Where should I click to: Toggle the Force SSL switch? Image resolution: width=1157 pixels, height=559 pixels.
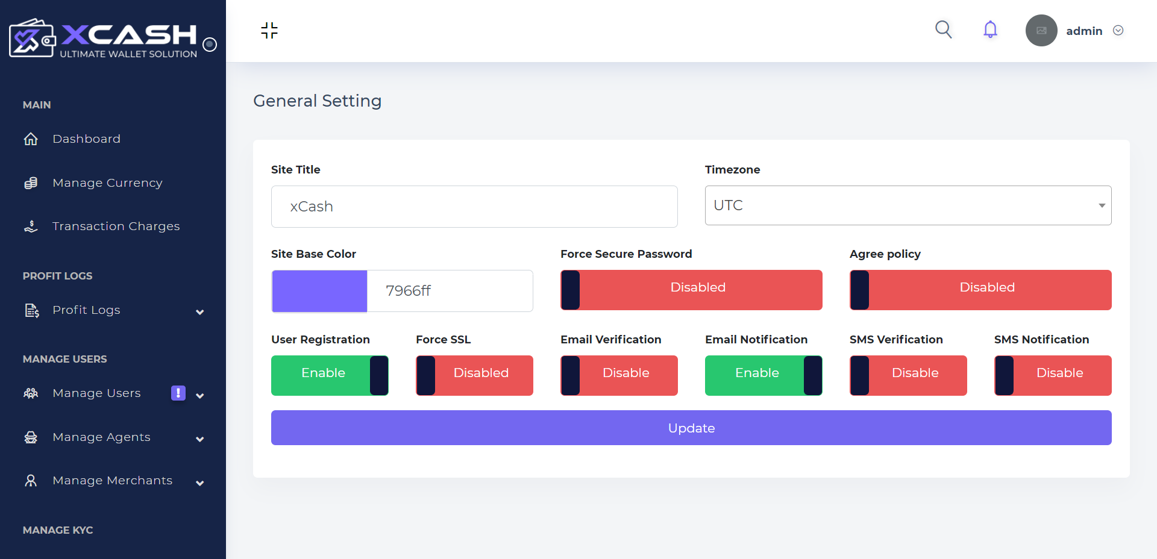474,375
